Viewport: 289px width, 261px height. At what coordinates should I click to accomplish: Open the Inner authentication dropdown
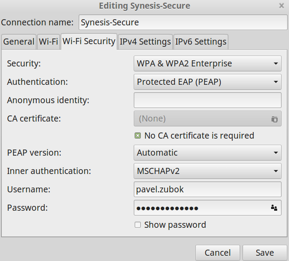[208, 171]
